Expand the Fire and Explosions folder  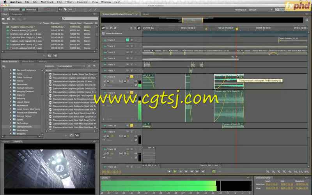click(x=11, y=70)
